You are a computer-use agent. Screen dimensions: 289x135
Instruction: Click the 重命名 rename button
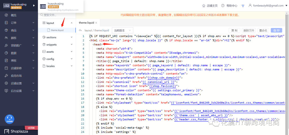coord(263,30)
